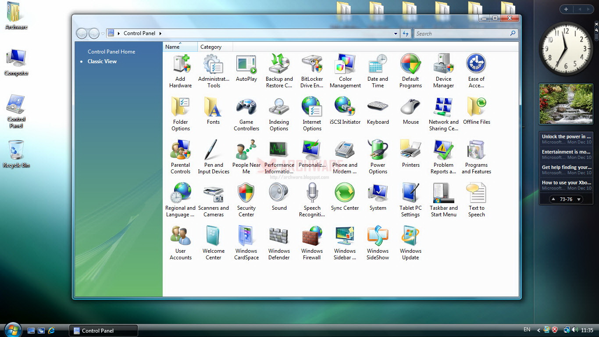Sort items by Category column
Screen dimensions: 599x337
coord(215,47)
